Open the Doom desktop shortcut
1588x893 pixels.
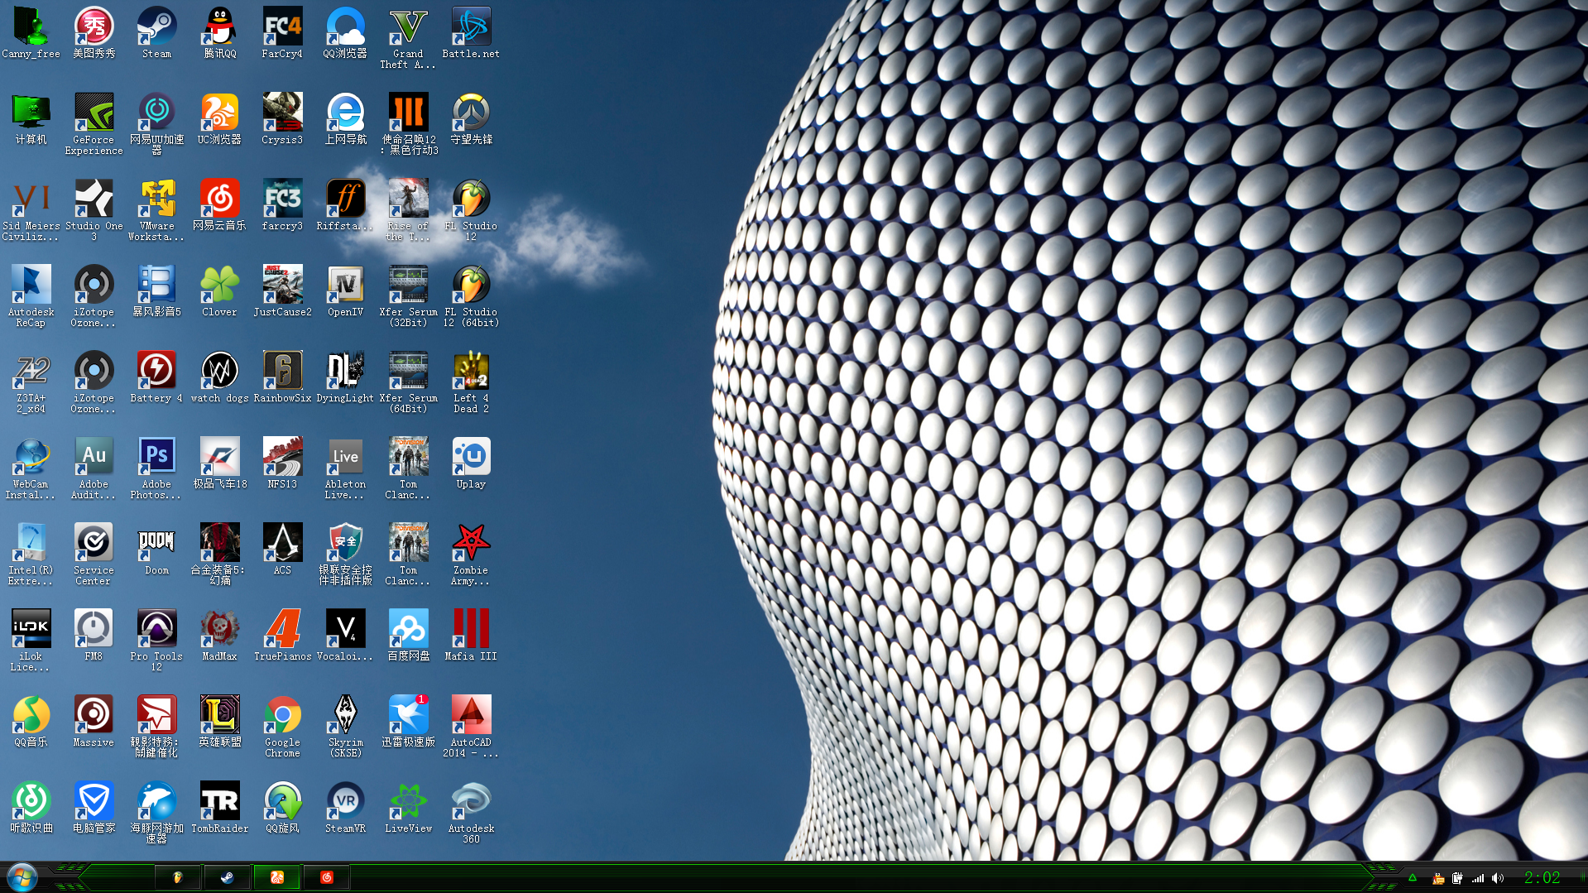click(156, 550)
